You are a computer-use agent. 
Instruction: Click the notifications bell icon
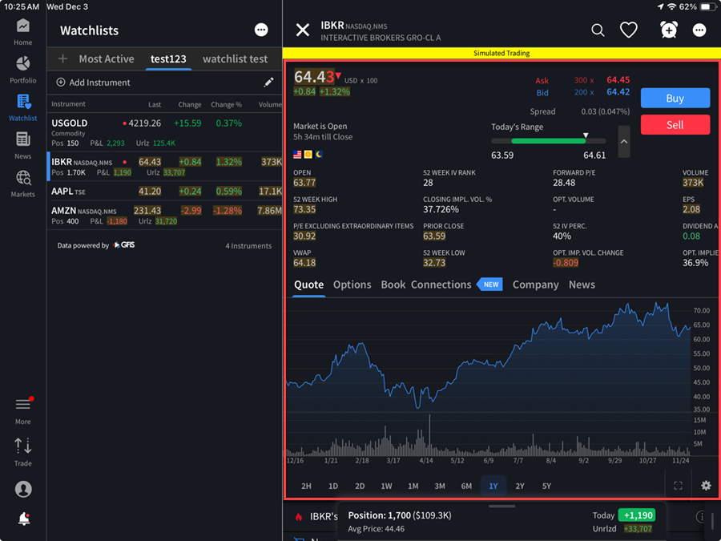[x=23, y=519]
